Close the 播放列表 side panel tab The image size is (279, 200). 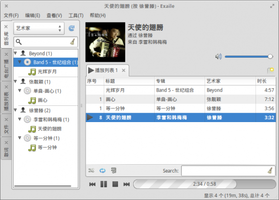pos(6,87)
